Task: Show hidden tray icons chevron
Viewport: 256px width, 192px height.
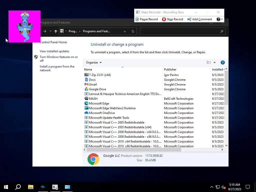Action: (x=211, y=187)
